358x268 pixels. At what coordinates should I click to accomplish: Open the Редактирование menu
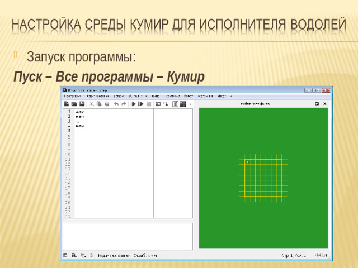[x=98, y=96]
